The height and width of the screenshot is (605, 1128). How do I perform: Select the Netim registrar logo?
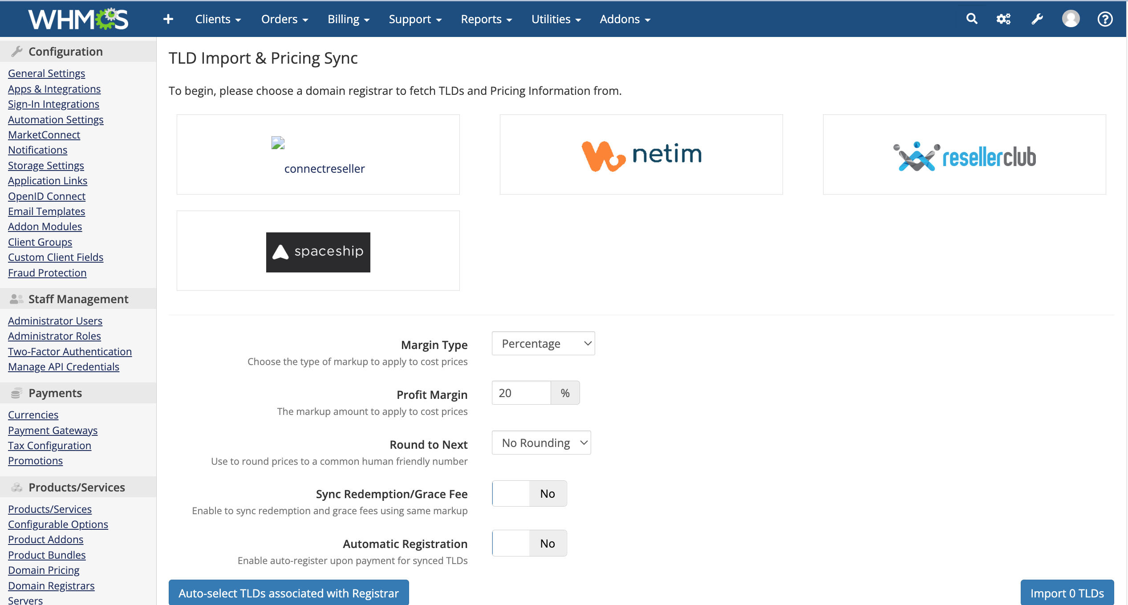641,154
